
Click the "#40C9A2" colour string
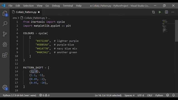(x=42, y=52)
